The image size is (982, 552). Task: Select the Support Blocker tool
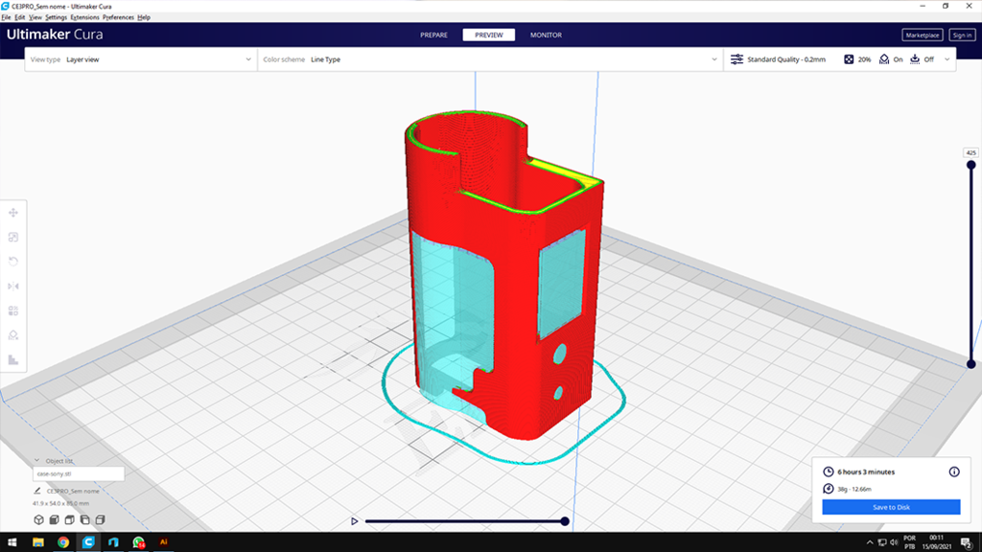[13, 334]
